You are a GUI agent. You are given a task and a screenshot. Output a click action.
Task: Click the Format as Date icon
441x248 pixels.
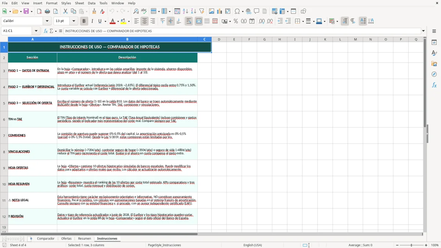coord(252,21)
